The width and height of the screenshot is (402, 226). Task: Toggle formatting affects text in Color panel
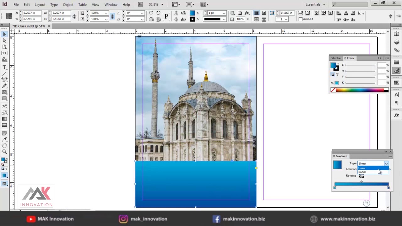tap(337, 74)
